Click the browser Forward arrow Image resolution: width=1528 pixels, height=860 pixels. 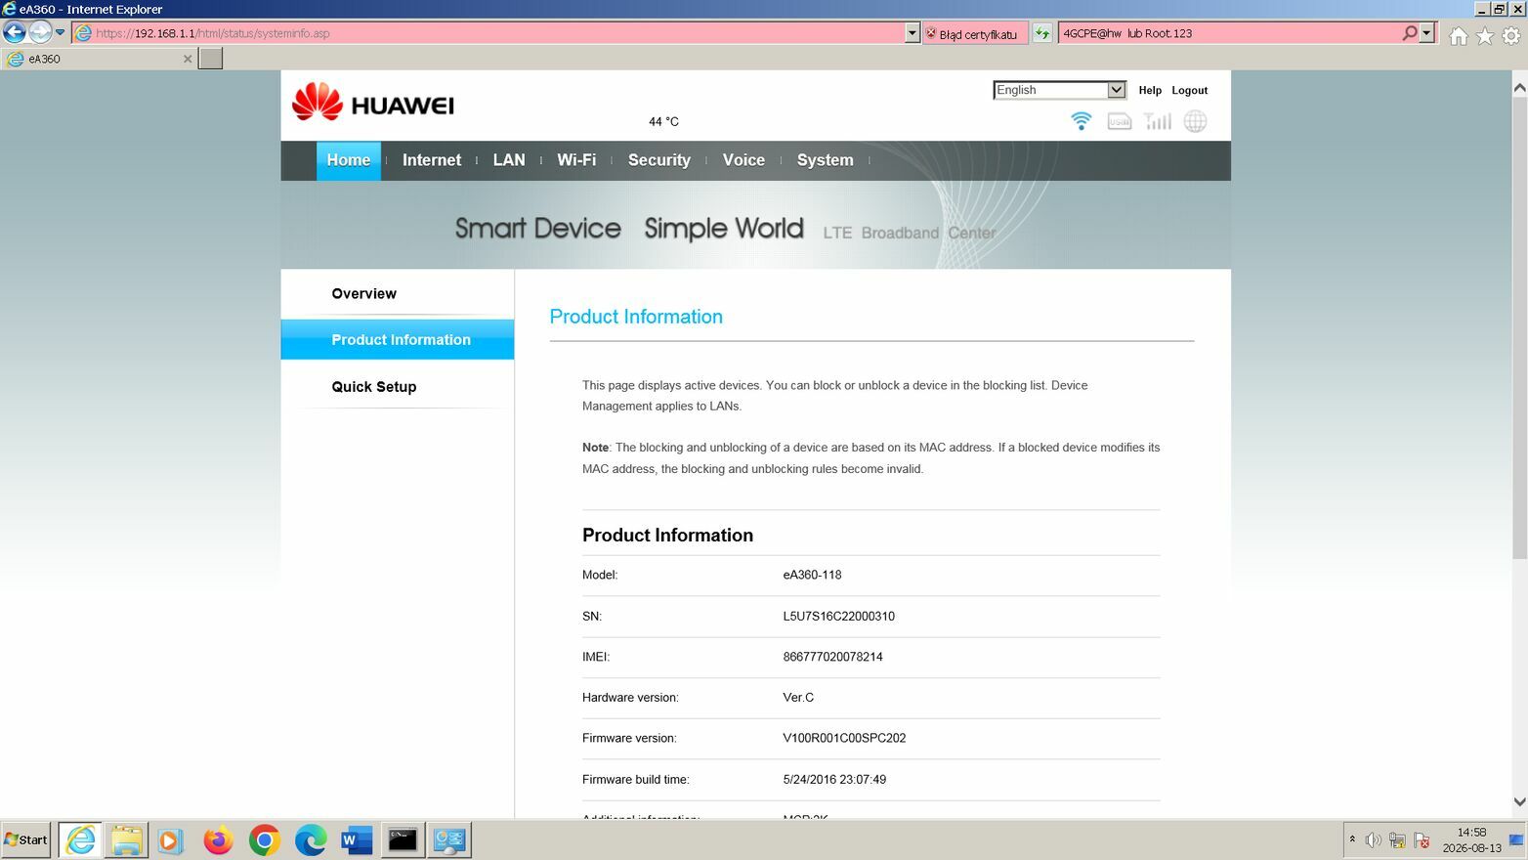pyautogui.click(x=39, y=32)
